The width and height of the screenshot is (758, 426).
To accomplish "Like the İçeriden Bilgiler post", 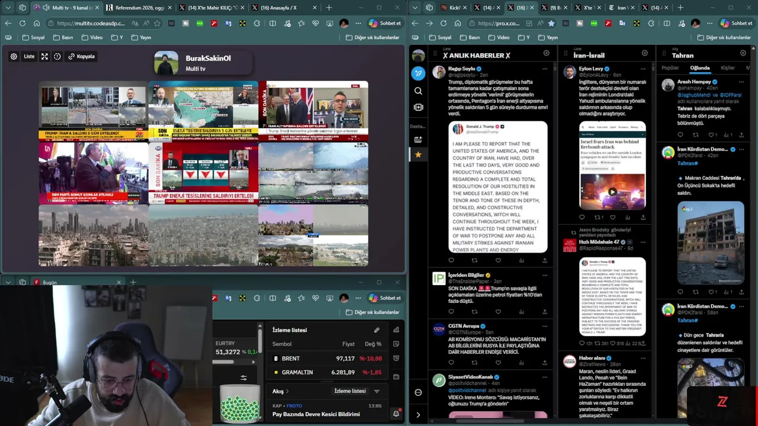I will click(x=498, y=311).
